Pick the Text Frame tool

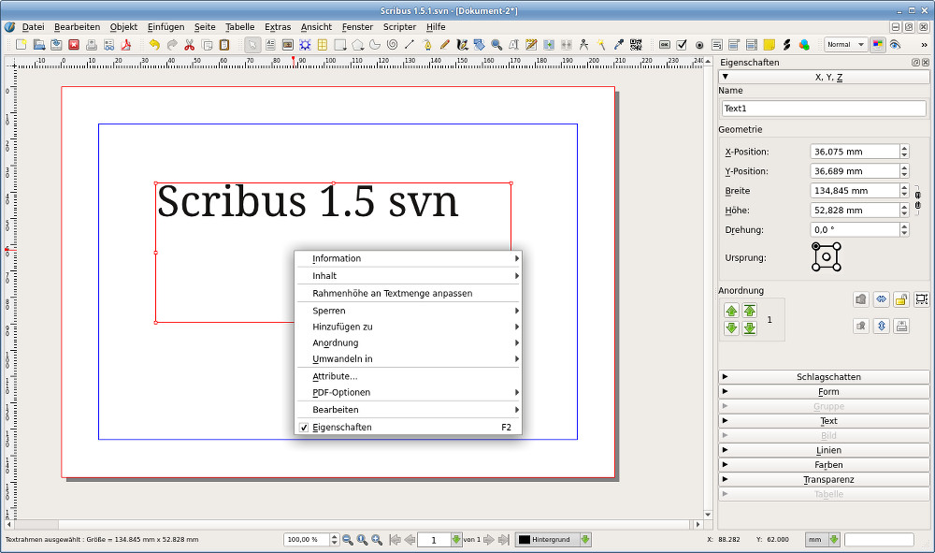(270, 45)
